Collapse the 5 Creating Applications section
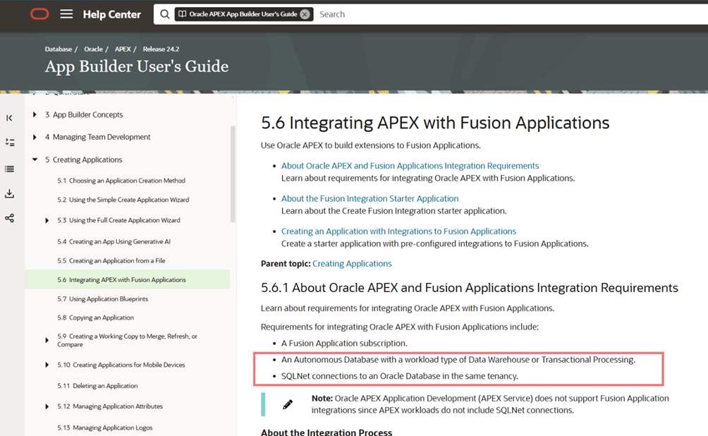This screenshot has width=708, height=436. point(35,160)
